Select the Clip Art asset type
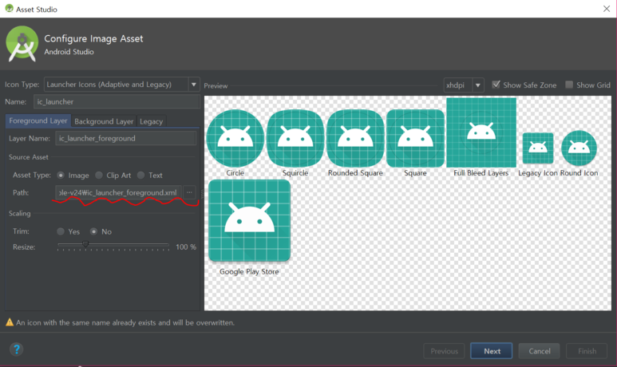 (99, 175)
